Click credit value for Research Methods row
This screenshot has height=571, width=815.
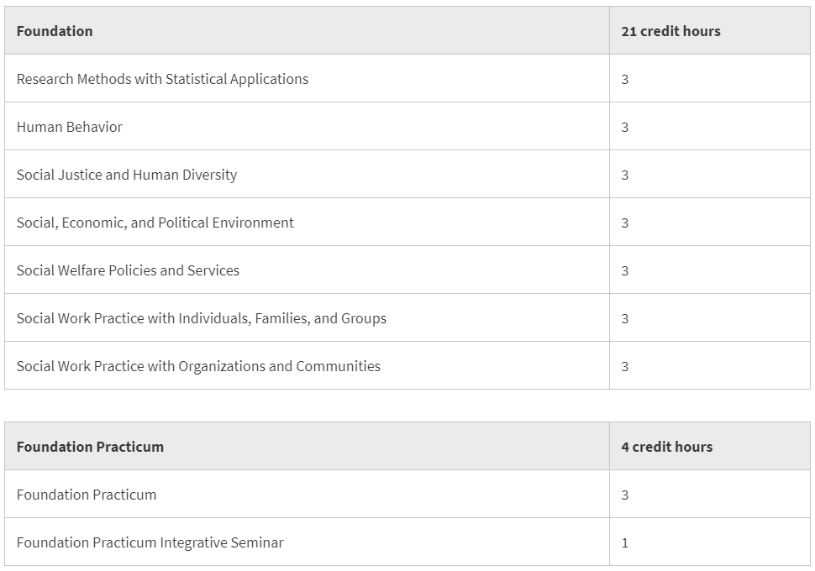coord(625,80)
